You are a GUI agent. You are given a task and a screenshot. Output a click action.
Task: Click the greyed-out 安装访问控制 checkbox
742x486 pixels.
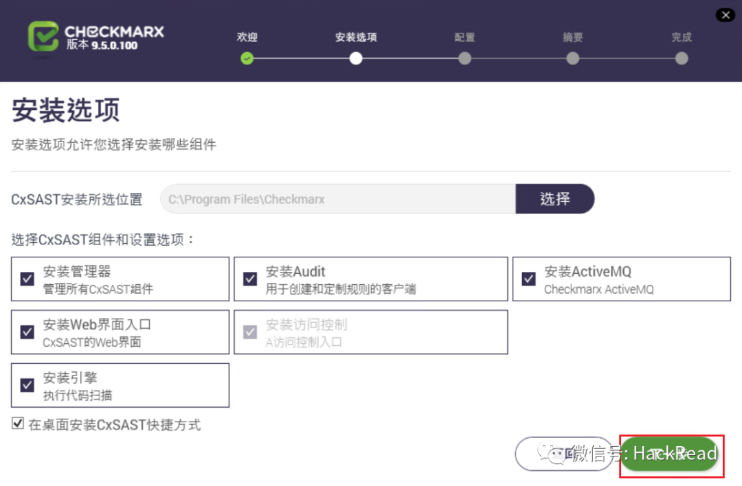pos(250,332)
